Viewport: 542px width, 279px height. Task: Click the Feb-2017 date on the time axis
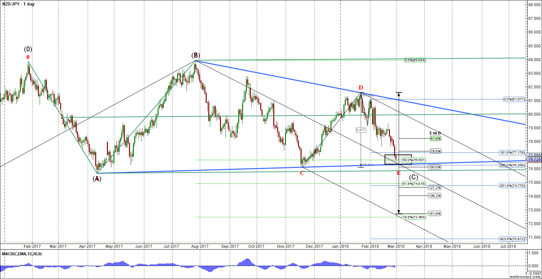32,246
